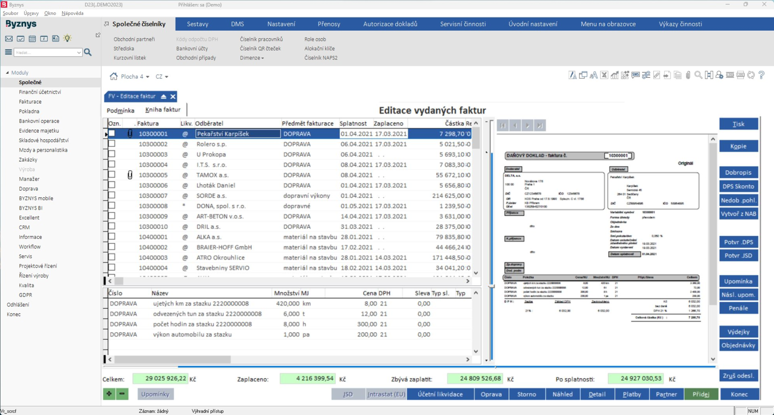Select checkbox of invoice 10400001 ALKA a.s.

pos(112,236)
